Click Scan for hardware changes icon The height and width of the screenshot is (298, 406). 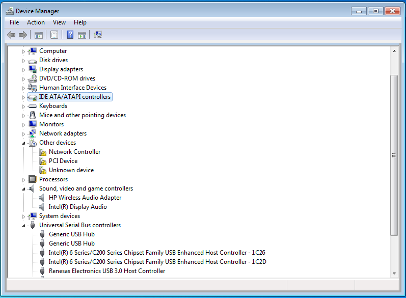pos(98,35)
